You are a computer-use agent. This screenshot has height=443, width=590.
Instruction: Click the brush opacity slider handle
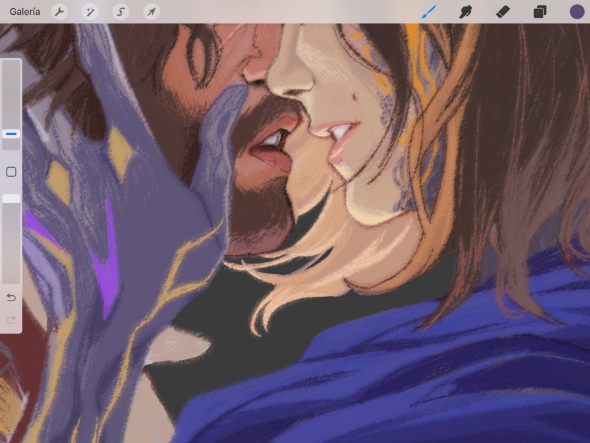click(11, 199)
